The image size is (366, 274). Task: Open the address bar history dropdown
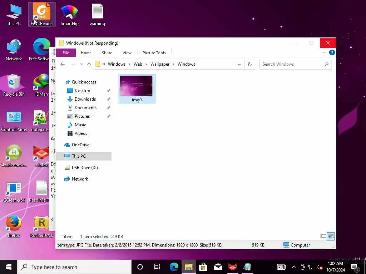(239, 65)
